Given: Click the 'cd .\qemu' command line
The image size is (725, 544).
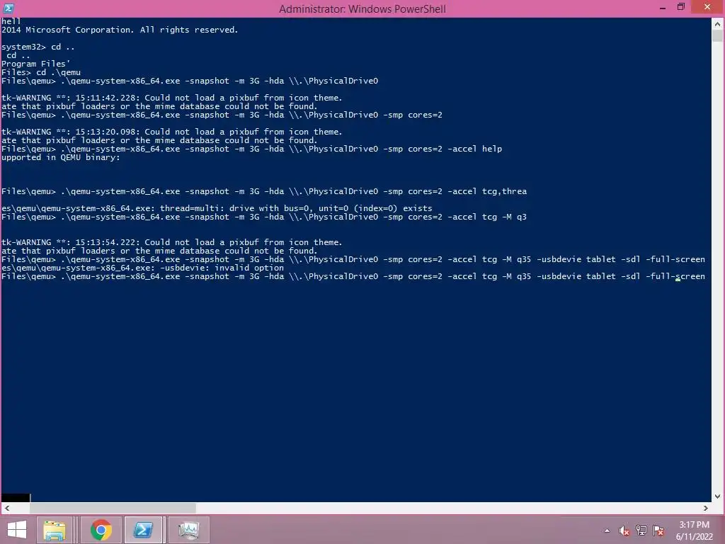Looking at the screenshot, I should [x=40, y=72].
